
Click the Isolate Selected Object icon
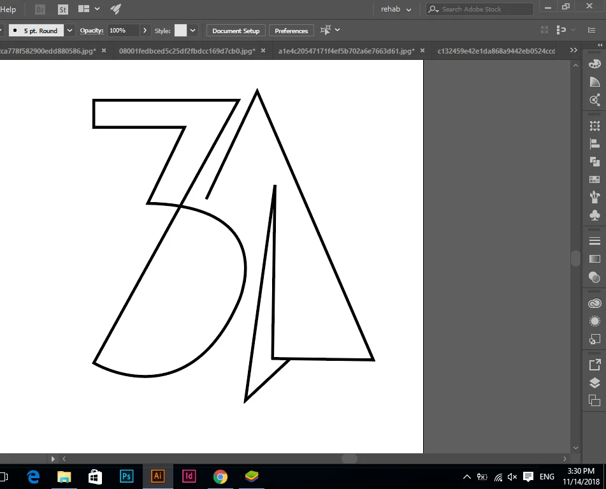pyautogui.click(x=545, y=30)
